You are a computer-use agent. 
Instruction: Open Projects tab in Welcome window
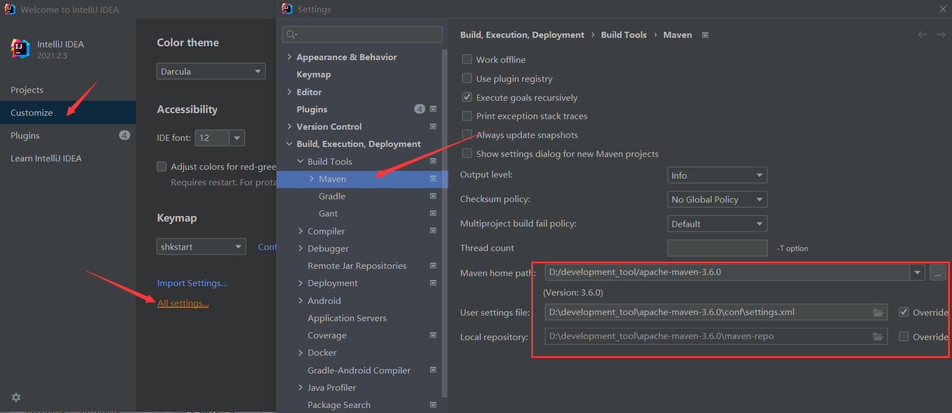coord(68,90)
